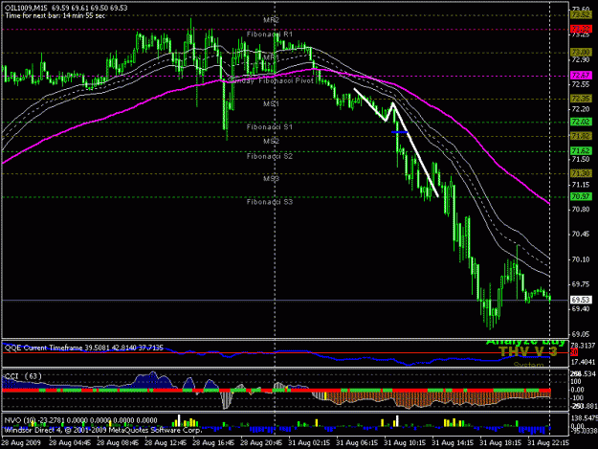The image size is (598, 449).
Task: Select the short blue horizontal line marker
Action: [400, 132]
